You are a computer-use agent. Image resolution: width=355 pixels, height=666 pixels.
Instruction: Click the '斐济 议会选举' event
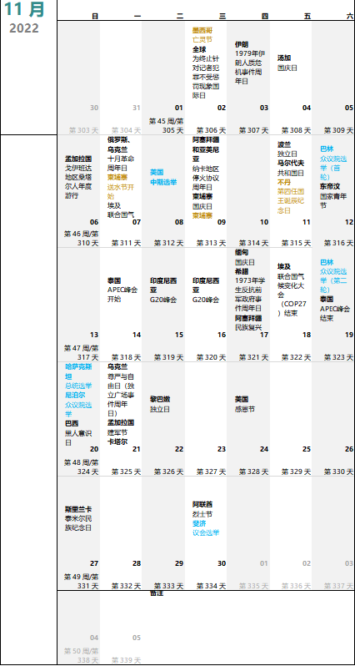(x=206, y=528)
